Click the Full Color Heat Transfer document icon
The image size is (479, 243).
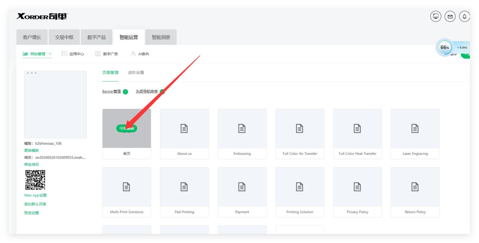coord(357,129)
